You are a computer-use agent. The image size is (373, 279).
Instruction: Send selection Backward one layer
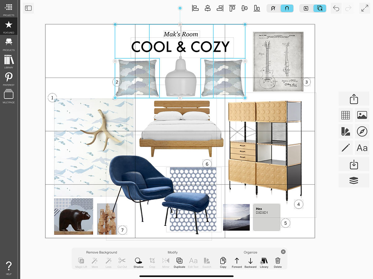250,263
